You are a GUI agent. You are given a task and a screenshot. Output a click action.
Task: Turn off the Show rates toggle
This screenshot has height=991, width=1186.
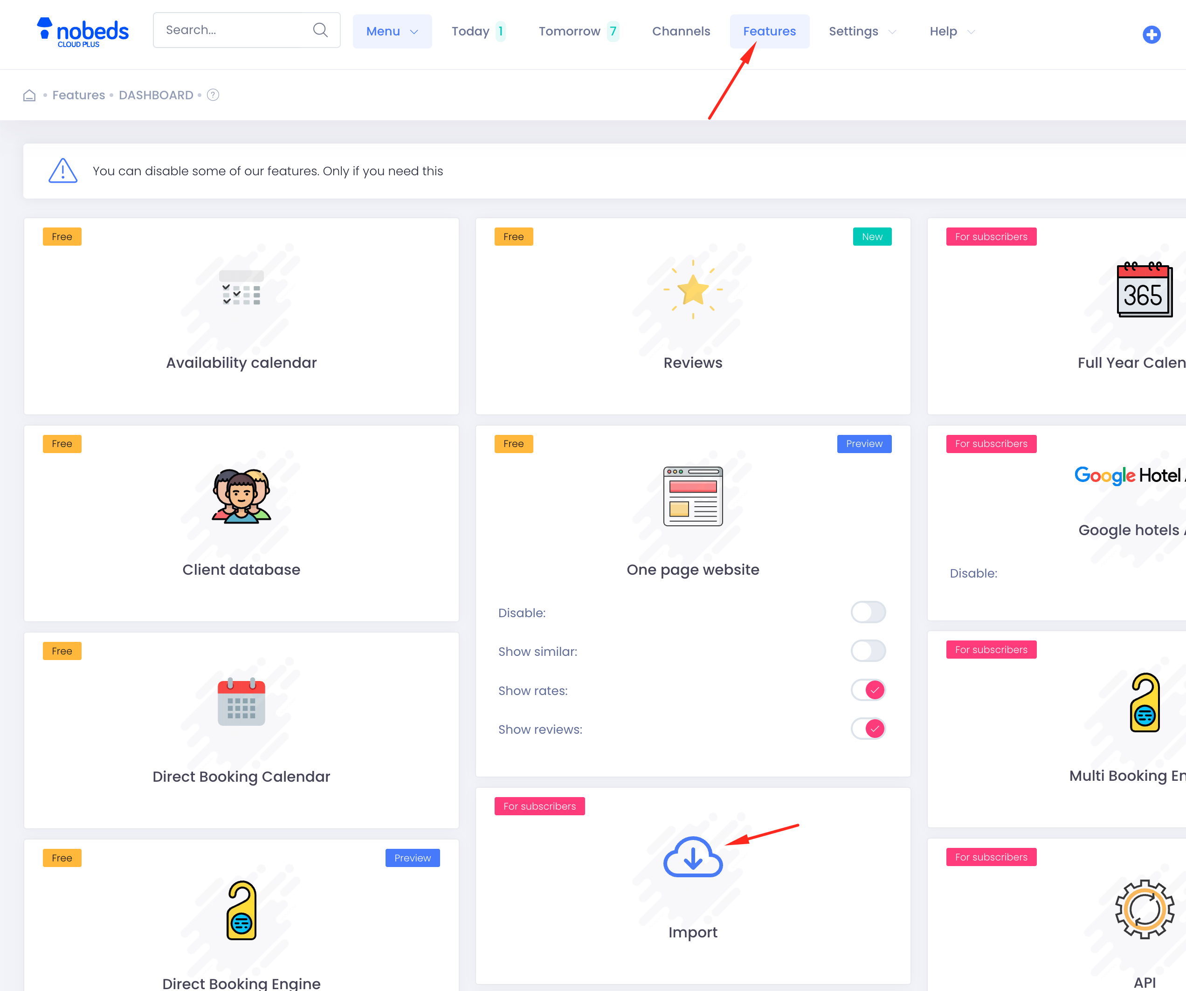(x=868, y=690)
